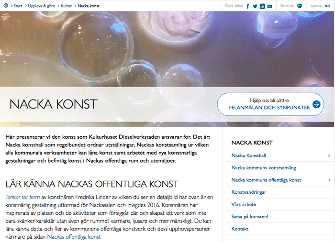Open Vårt arbete sidebar item
335x243 pixels.
[x=244, y=204]
